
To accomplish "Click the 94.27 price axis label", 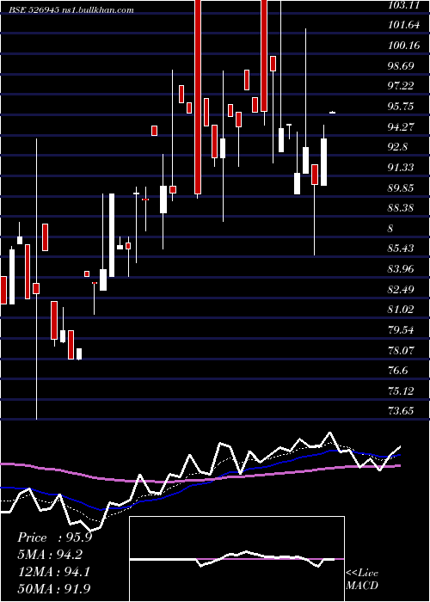I will pos(401,126).
